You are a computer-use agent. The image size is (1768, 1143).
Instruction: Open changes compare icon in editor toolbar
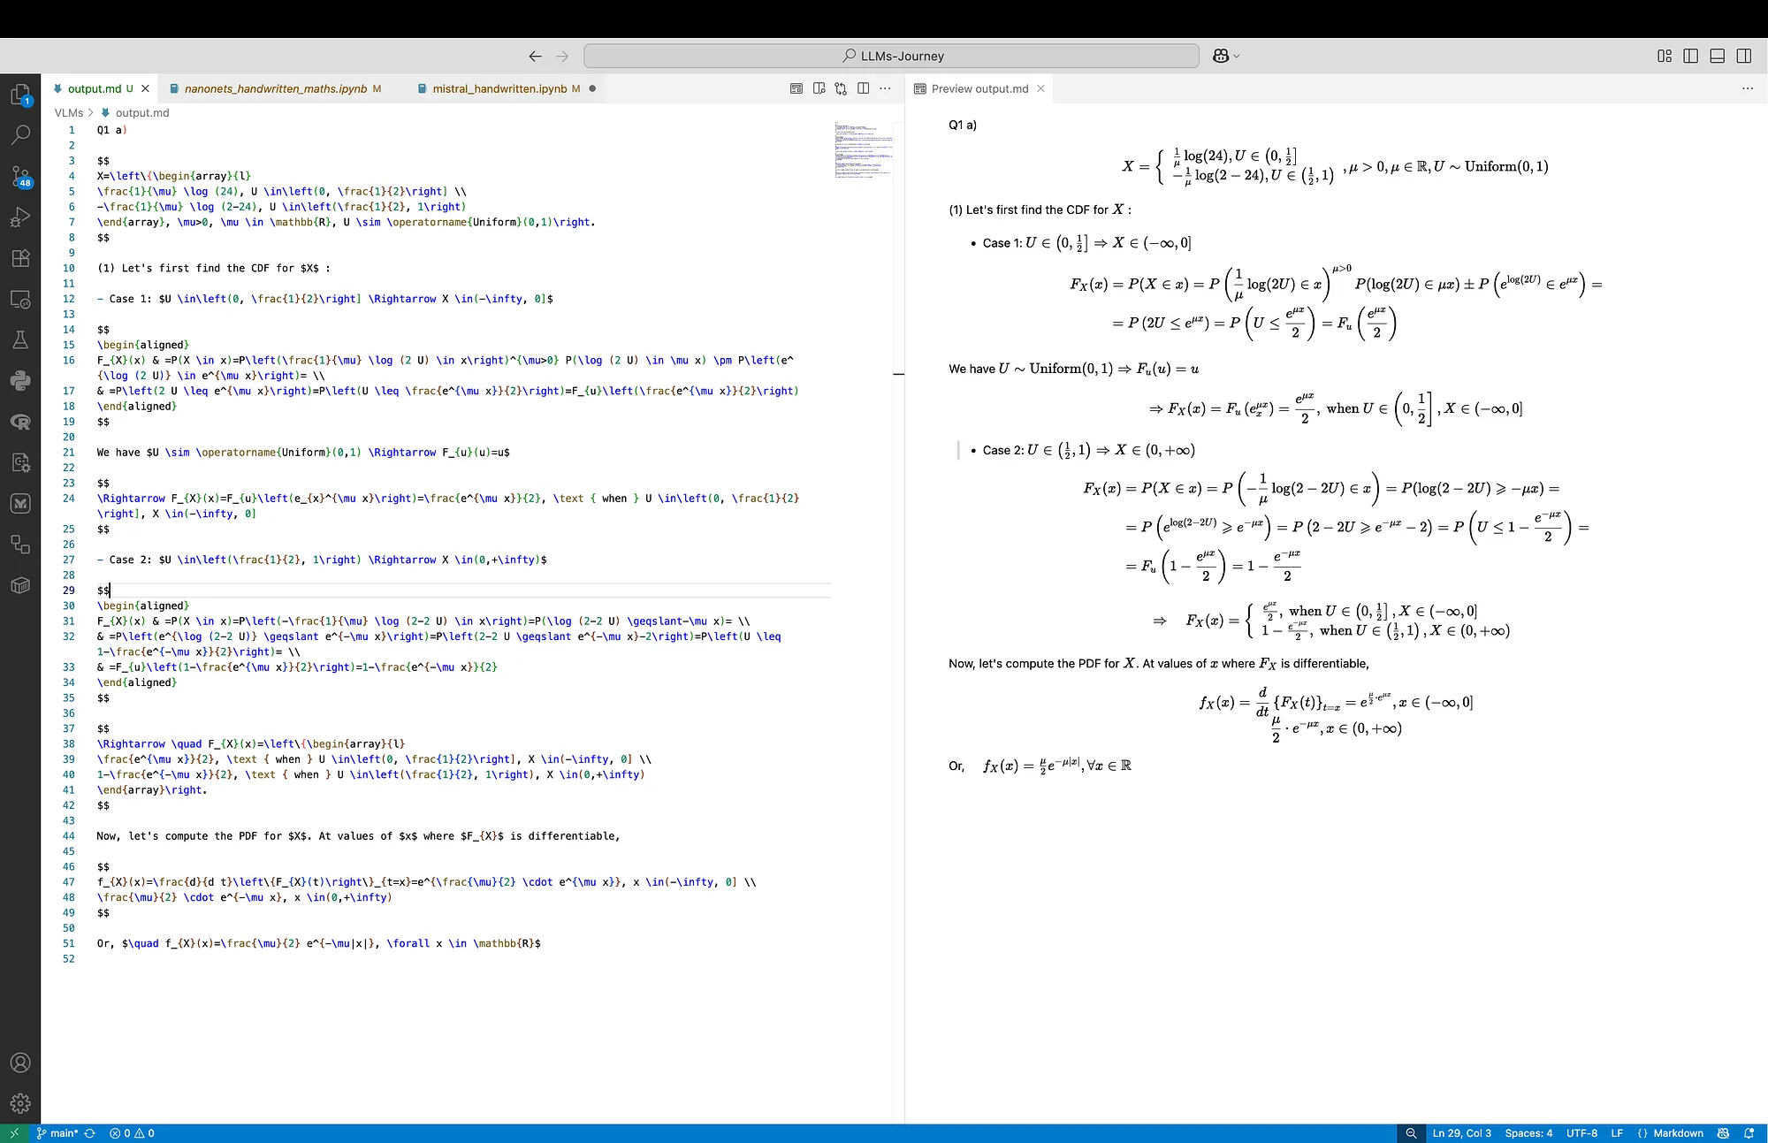coord(841,88)
